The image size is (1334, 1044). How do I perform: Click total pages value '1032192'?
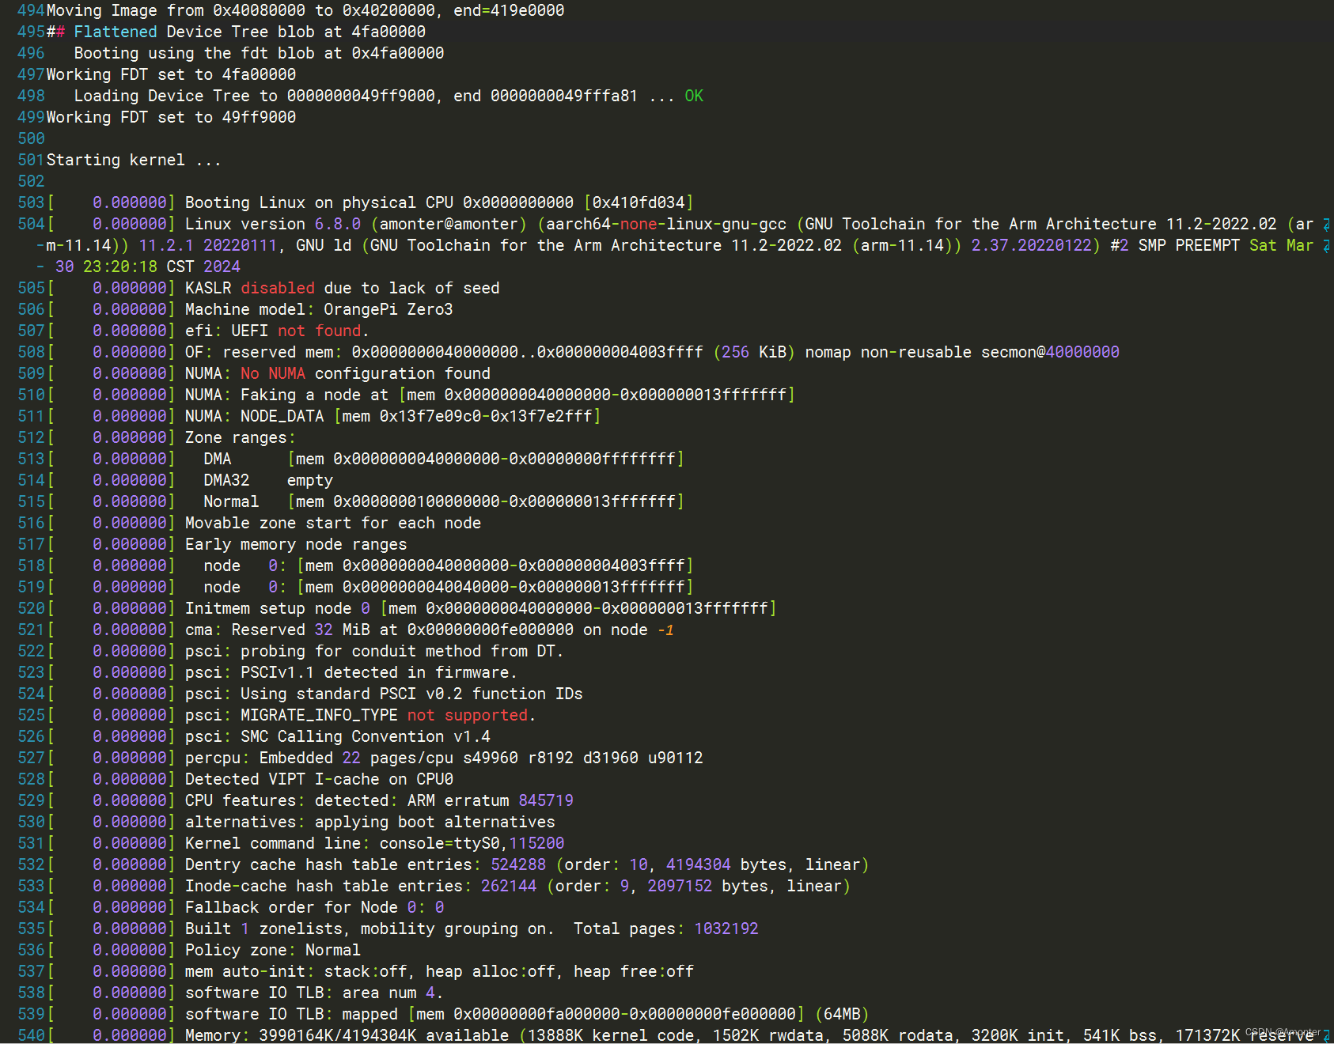(x=726, y=929)
